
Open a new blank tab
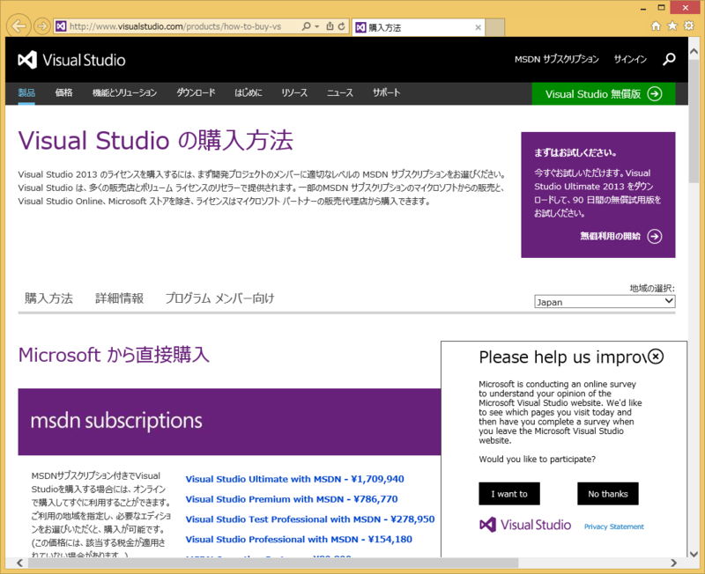coord(495,27)
